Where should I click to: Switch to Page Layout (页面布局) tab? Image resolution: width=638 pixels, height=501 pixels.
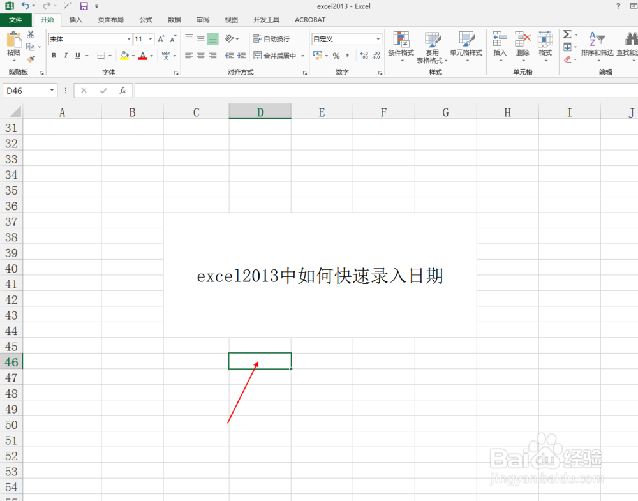(110, 20)
